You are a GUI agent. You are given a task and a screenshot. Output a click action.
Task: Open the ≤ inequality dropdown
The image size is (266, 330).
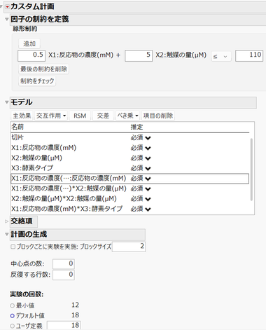[x=221, y=57]
